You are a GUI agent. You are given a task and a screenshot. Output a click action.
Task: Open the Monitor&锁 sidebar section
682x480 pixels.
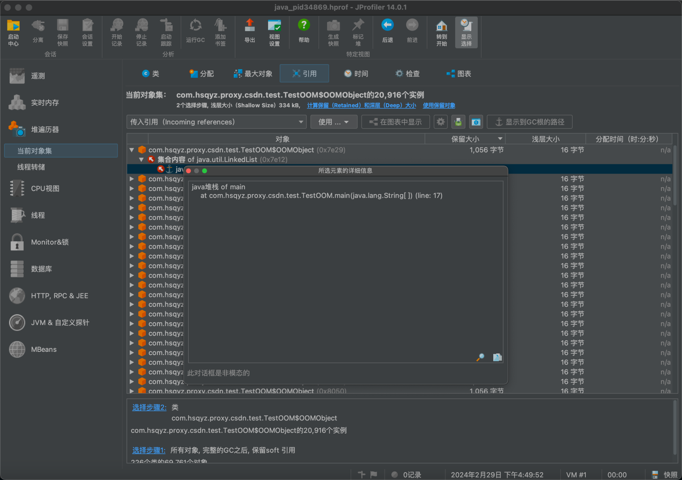coord(39,242)
